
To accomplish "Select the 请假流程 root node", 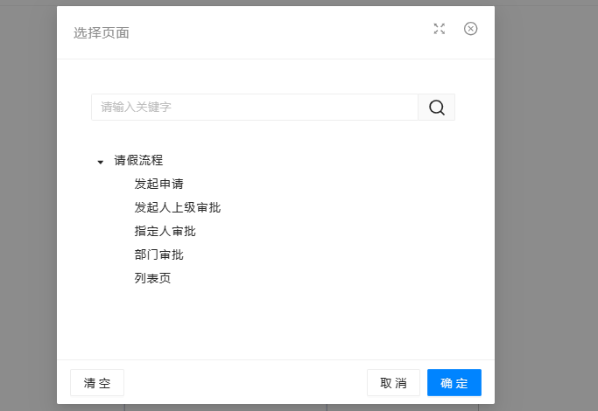I will (138, 161).
